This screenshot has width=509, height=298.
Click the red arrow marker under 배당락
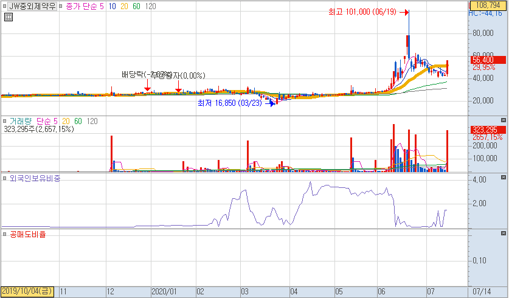tap(147, 85)
